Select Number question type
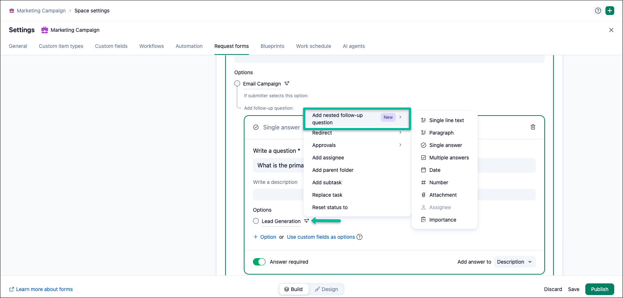 pyautogui.click(x=445, y=182)
